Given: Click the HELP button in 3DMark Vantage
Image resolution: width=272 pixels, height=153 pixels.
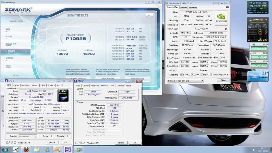Looking at the screenshot, I should pos(150,15).
